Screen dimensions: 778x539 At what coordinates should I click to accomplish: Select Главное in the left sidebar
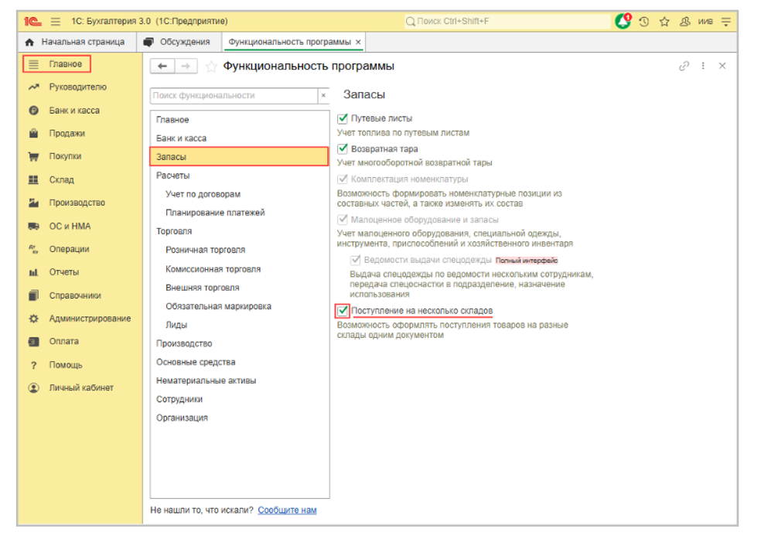[56, 64]
